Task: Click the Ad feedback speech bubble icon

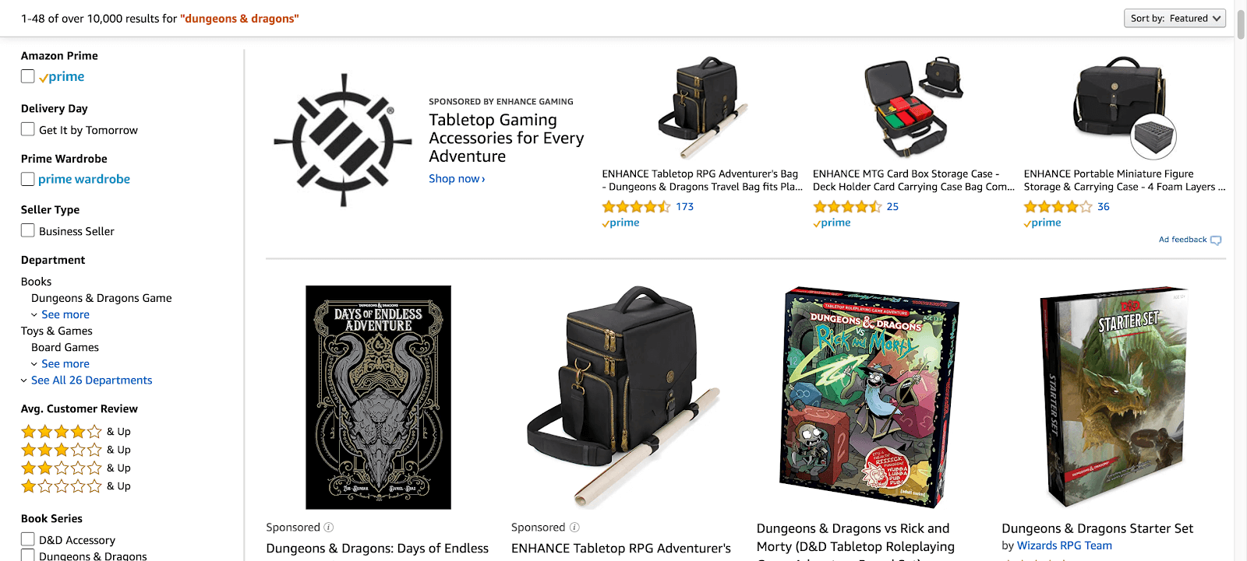Action: 1216,240
